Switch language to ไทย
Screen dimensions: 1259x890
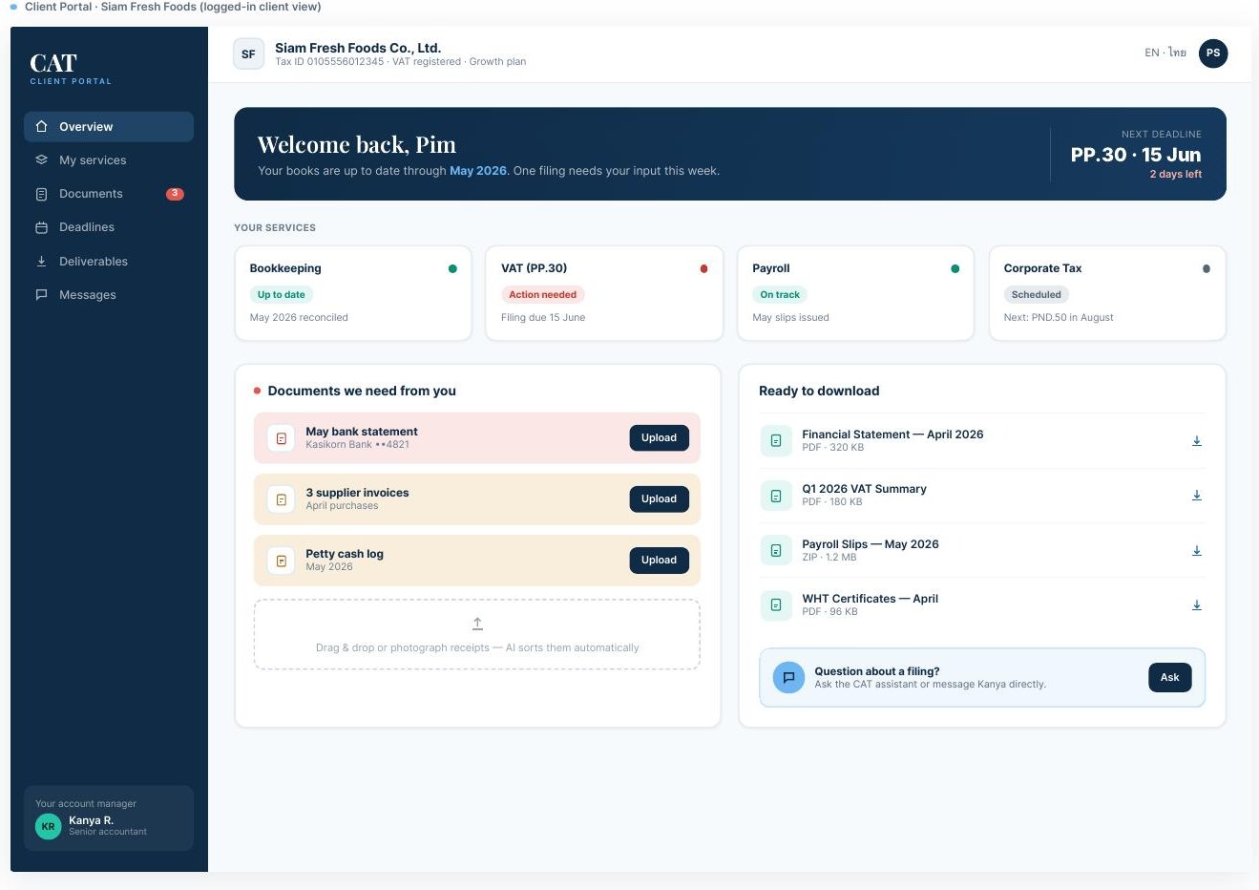1177,53
